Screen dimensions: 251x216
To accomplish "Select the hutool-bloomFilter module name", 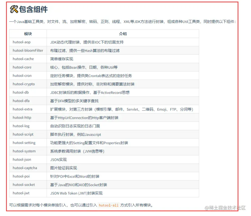I will tap(26, 50).
